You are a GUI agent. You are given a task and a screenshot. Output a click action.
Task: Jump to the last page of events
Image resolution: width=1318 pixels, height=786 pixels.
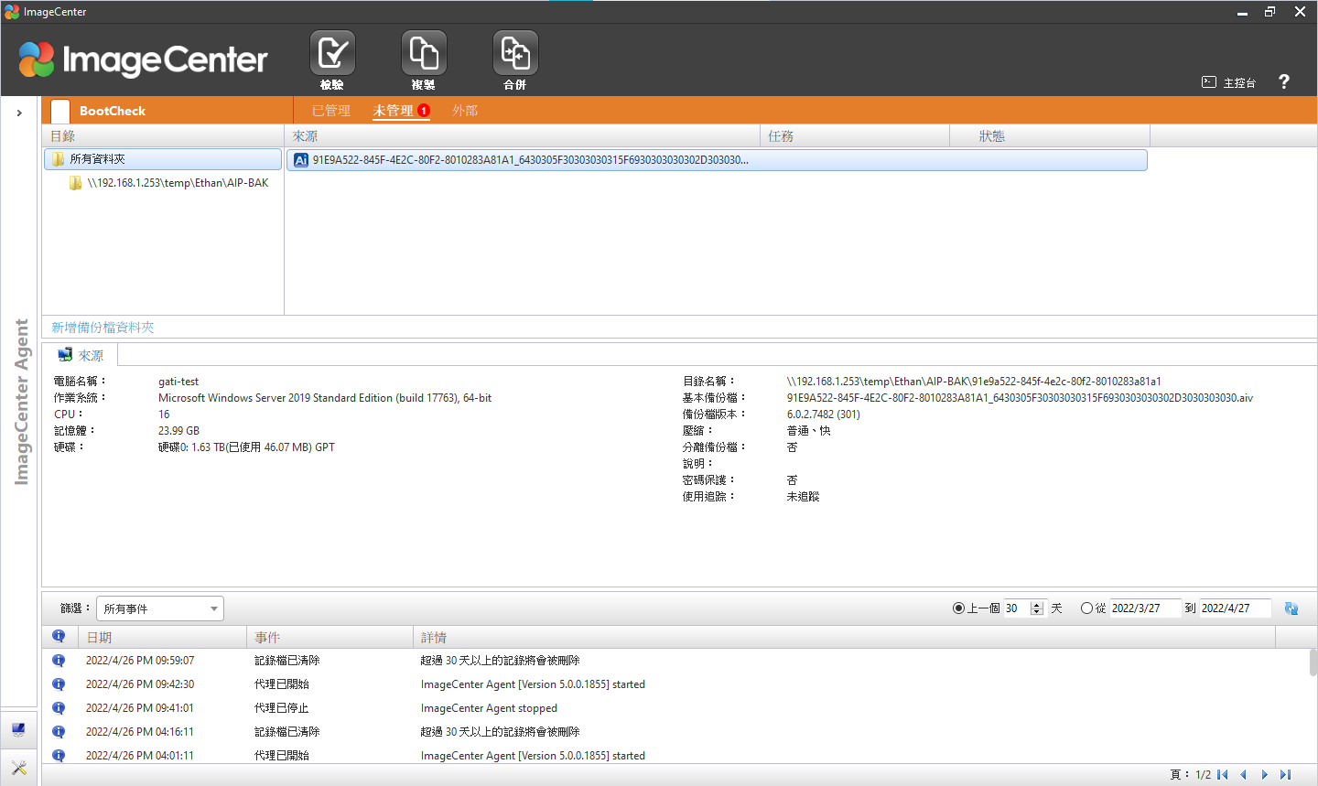tap(1286, 775)
